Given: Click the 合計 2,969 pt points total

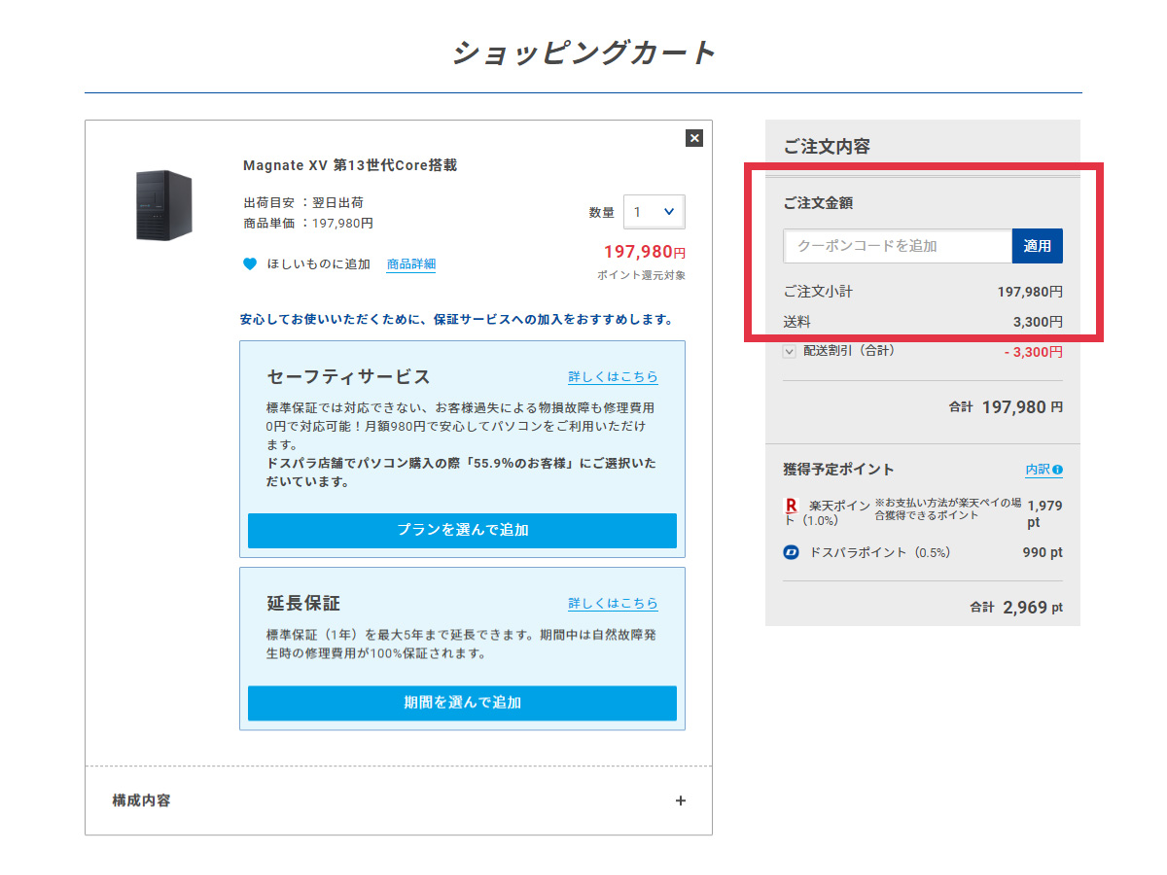Looking at the screenshot, I should (x=1015, y=608).
